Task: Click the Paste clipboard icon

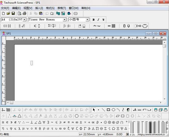Action: pyautogui.click(x=41, y=13)
